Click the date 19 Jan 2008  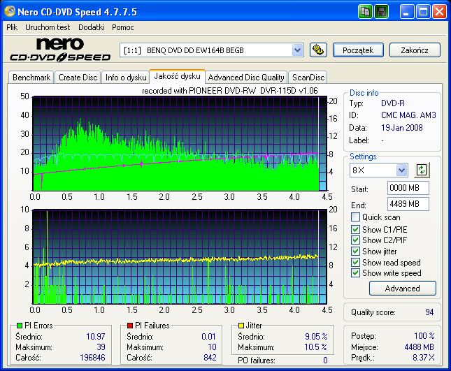point(402,128)
